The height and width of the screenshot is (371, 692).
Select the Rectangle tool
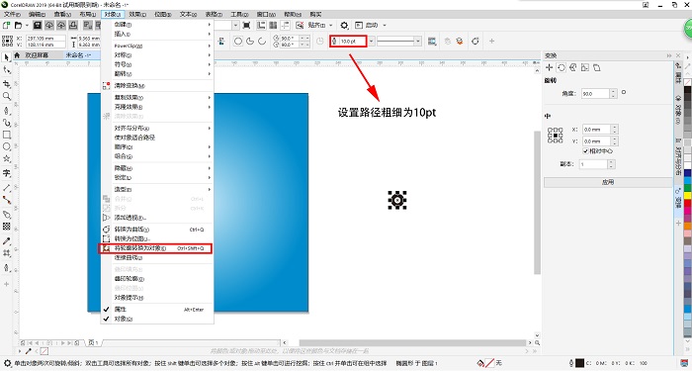[x=7, y=135]
